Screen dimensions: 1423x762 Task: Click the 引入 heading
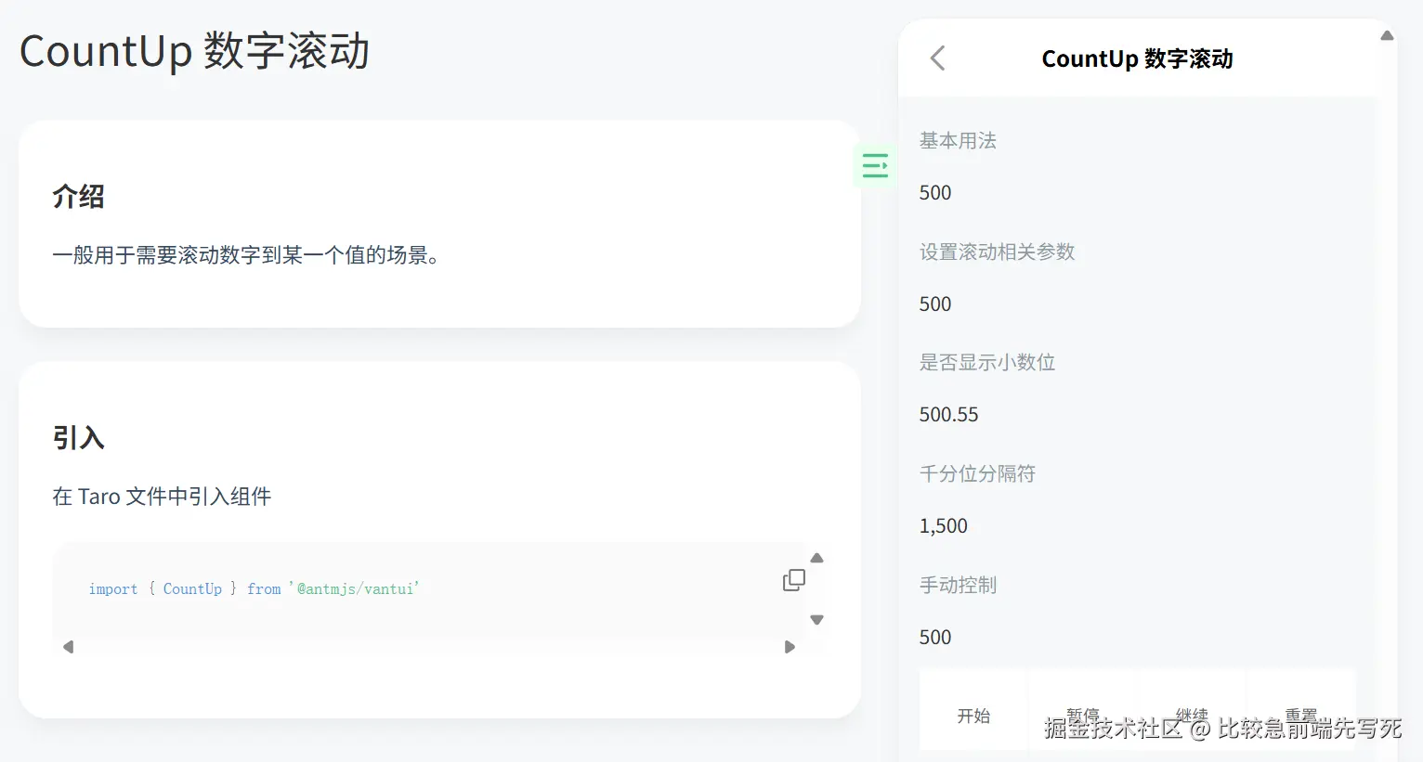tap(78, 437)
